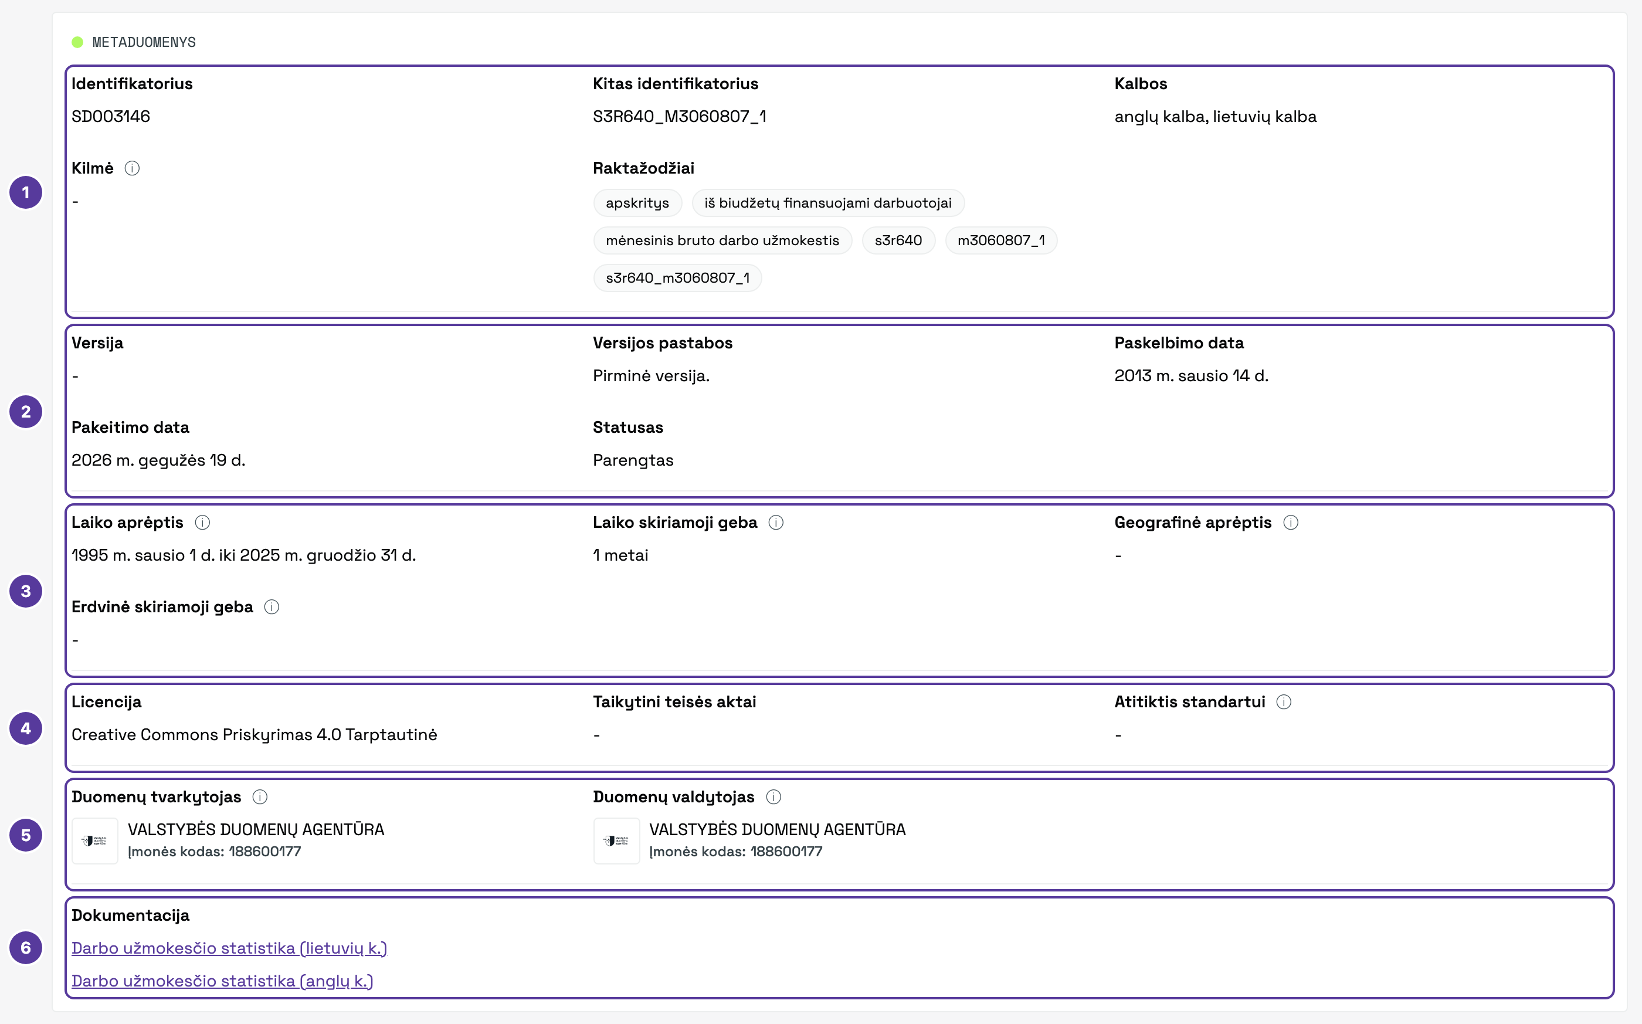Click the date 2013 m. sausio 14 d.

point(1191,376)
